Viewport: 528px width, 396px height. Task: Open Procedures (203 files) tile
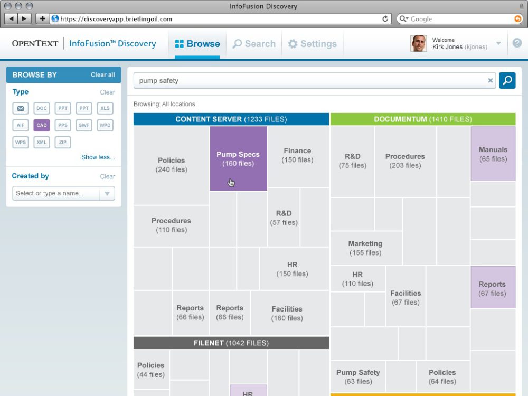[405, 161]
